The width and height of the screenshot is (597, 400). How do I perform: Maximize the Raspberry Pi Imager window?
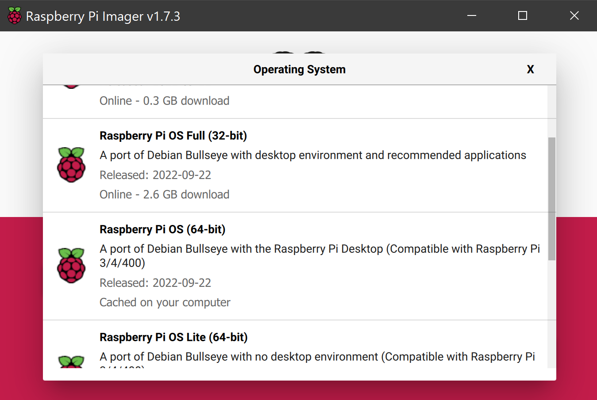tap(523, 16)
